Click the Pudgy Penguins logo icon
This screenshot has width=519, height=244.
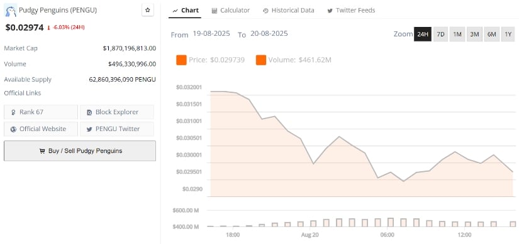point(11,11)
